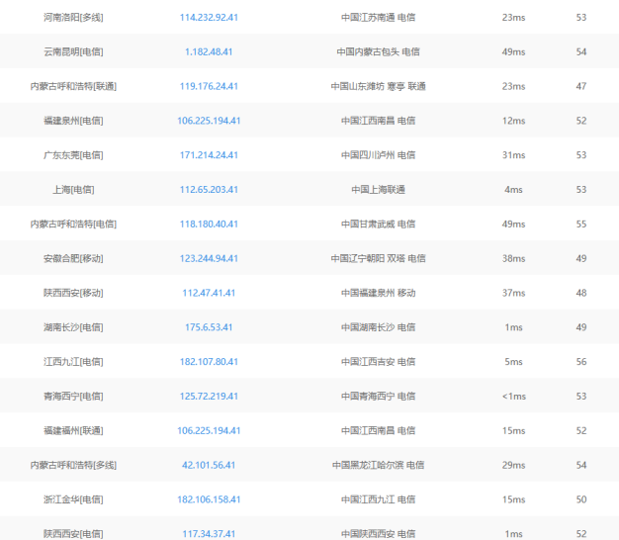Open IP link 1.182.48.41
The height and width of the screenshot is (540, 619).
coord(209,51)
